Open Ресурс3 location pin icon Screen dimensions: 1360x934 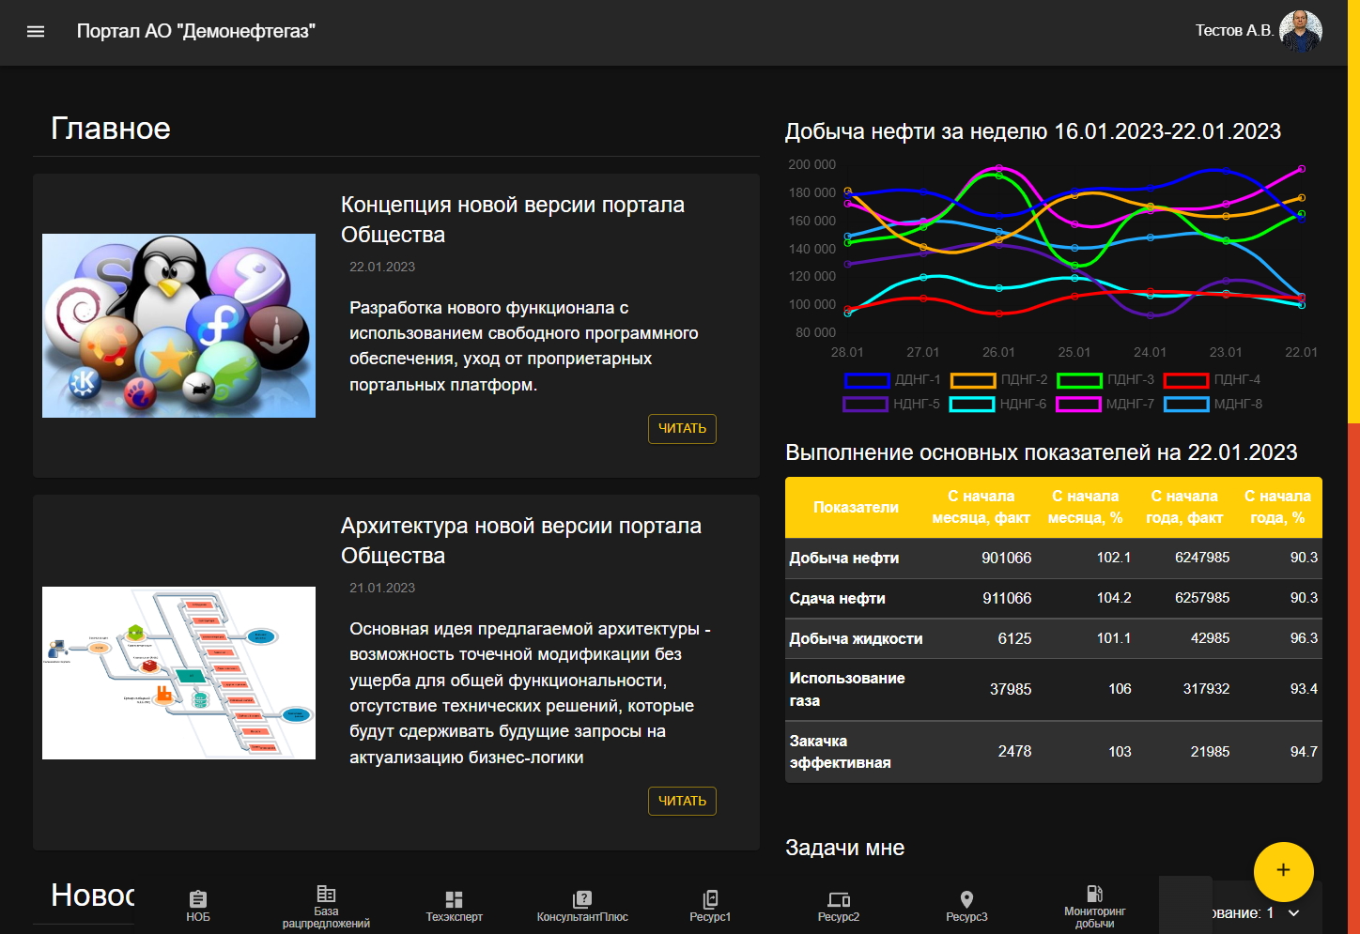tap(966, 899)
